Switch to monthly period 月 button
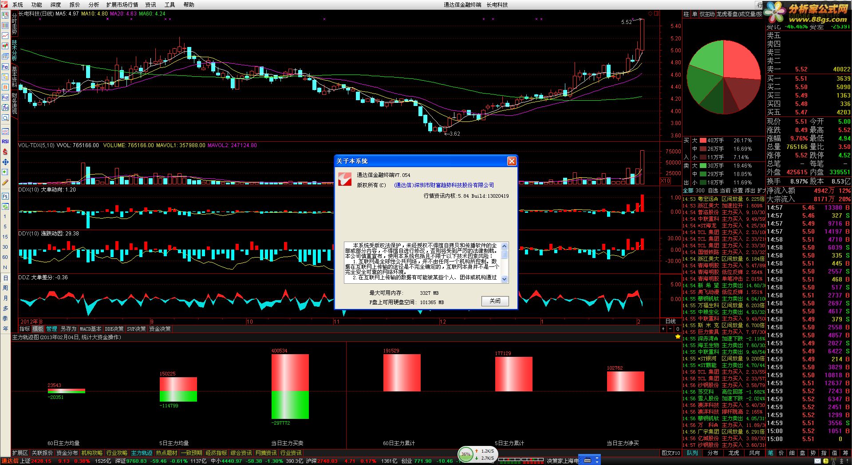Image resolution: width=852 pixels, height=465 pixels. (x=5, y=298)
